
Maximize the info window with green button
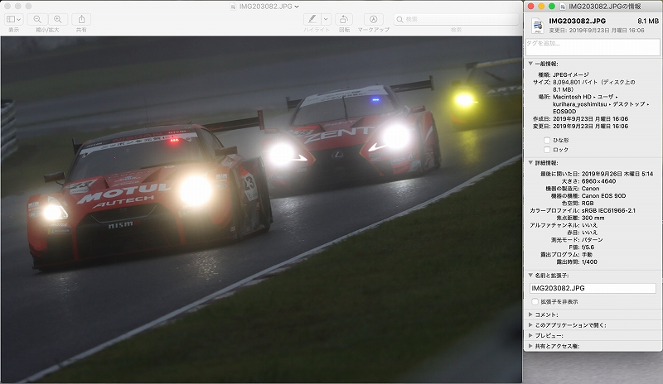551,7
